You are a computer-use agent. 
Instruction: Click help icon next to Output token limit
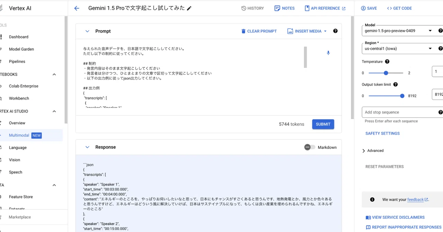point(396,84)
